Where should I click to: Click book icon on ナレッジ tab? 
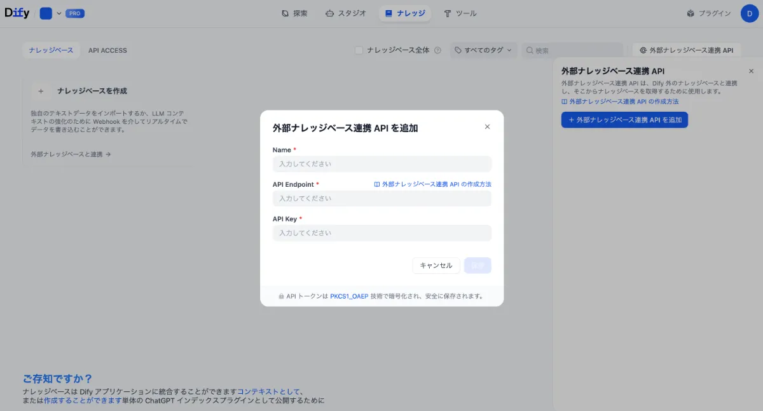388,13
